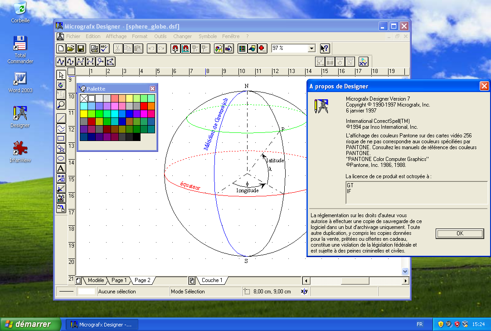
Task: Open the context help arrow-question icon
Action: click(x=324, y=49)
